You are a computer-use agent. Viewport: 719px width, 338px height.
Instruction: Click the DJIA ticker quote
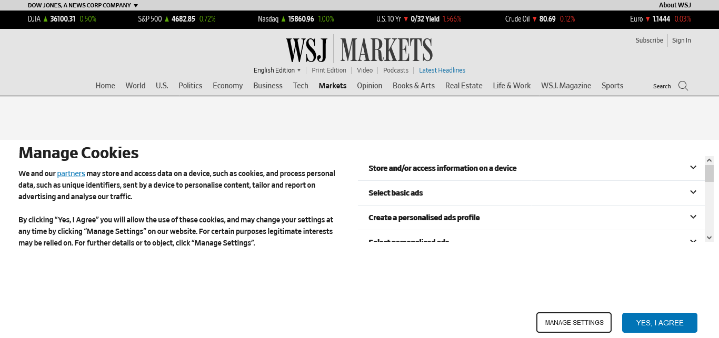click(x=62, y=19)
